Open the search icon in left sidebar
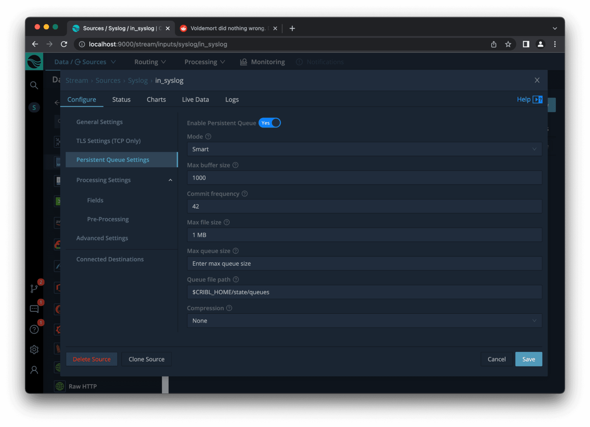 (34, 85)
